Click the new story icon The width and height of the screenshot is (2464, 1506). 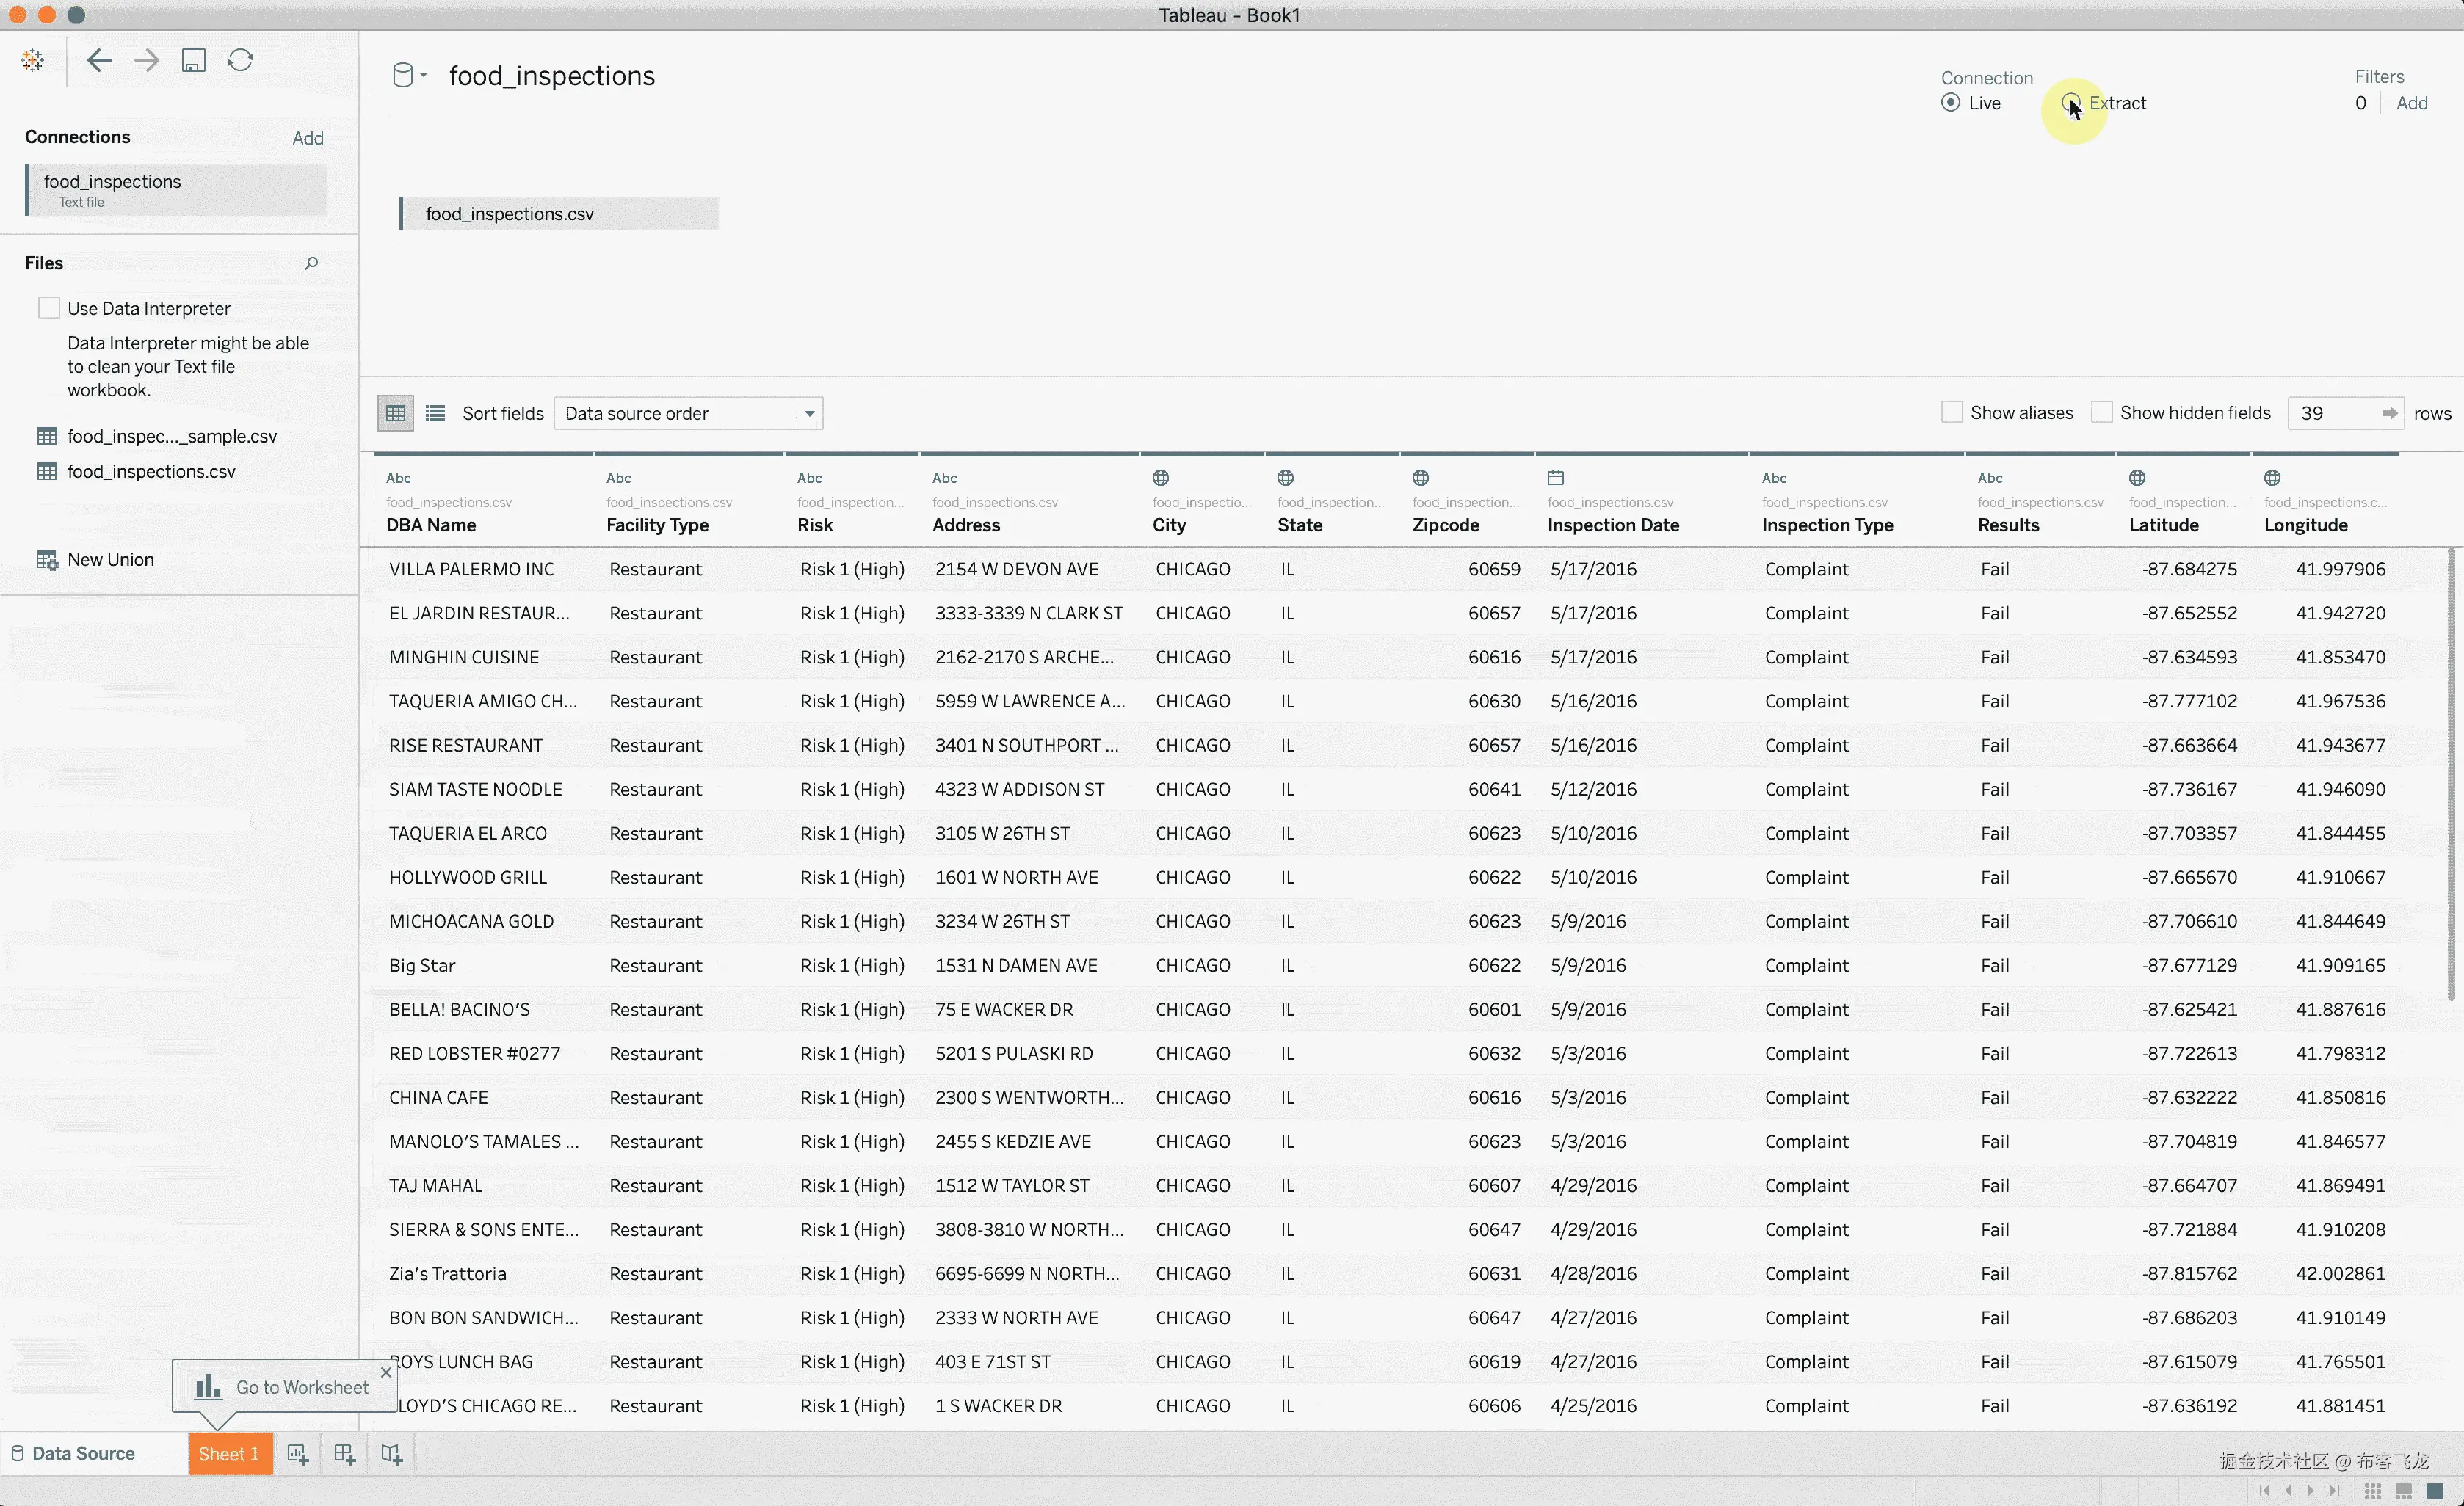(x=391, y=1454)
